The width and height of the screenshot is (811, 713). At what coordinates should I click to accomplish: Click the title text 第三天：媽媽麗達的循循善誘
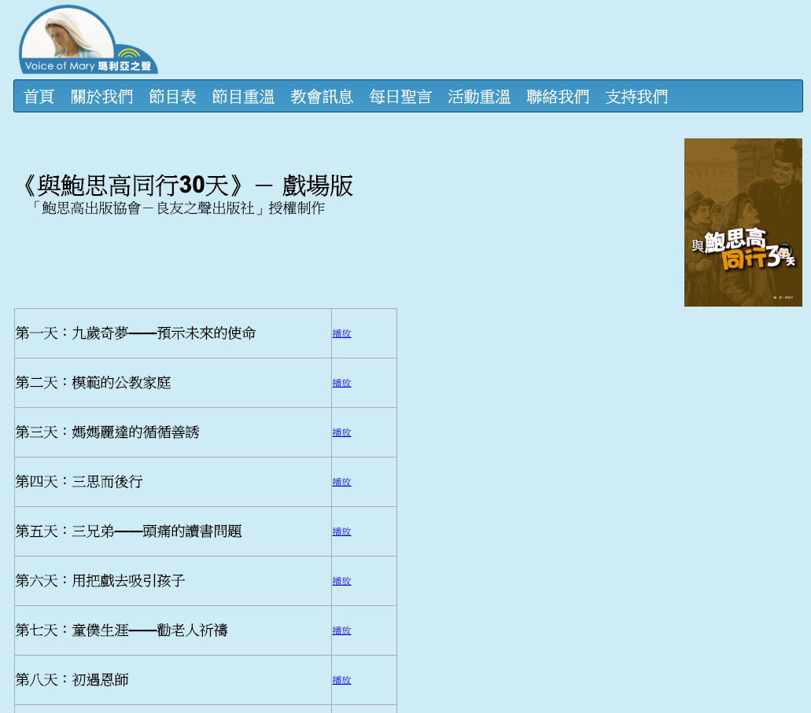107,432
